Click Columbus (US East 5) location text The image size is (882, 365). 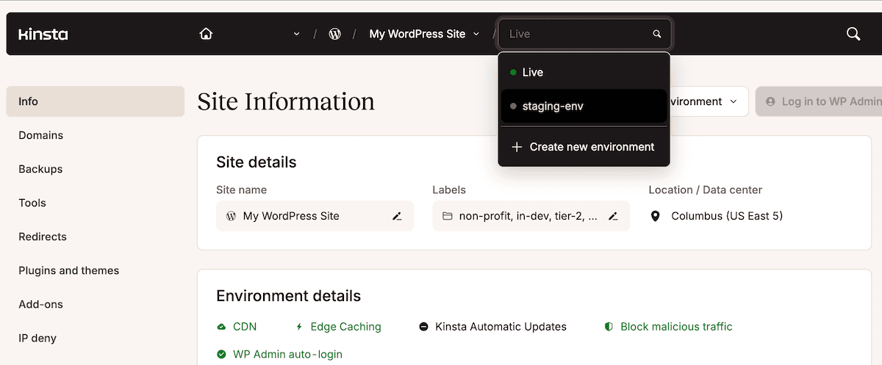pos(727,216)
